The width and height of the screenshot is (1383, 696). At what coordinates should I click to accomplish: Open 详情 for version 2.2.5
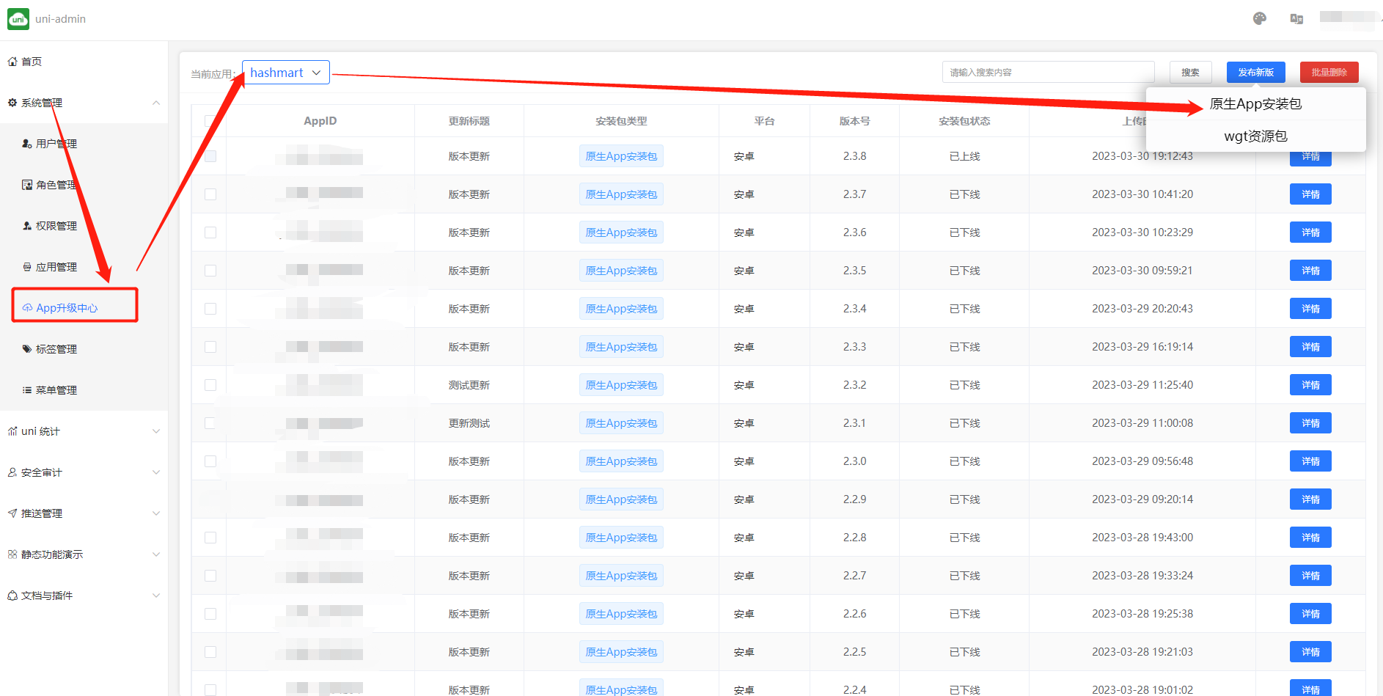[x=1310, y=652]
